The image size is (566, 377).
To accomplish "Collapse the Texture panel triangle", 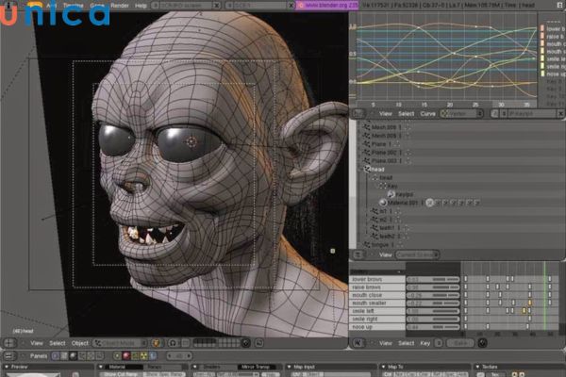I will click(x=478, y=367).
